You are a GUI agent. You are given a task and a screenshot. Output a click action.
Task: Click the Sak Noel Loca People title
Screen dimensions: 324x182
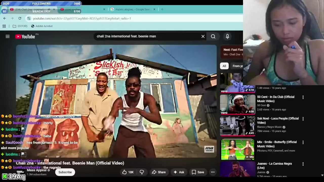pyautogui.click(x=278, y=120)
